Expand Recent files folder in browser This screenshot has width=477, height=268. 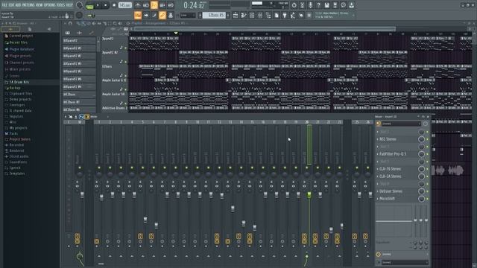pos(16,42)
